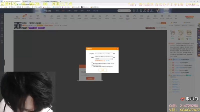Click the red PC client download button

(x=189, y=17)
